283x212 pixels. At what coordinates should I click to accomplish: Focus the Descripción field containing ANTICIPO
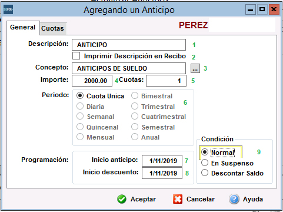tap(129, 45)
